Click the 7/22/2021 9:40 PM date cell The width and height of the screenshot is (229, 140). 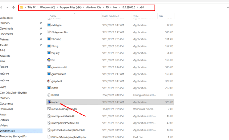click(113, 95)
